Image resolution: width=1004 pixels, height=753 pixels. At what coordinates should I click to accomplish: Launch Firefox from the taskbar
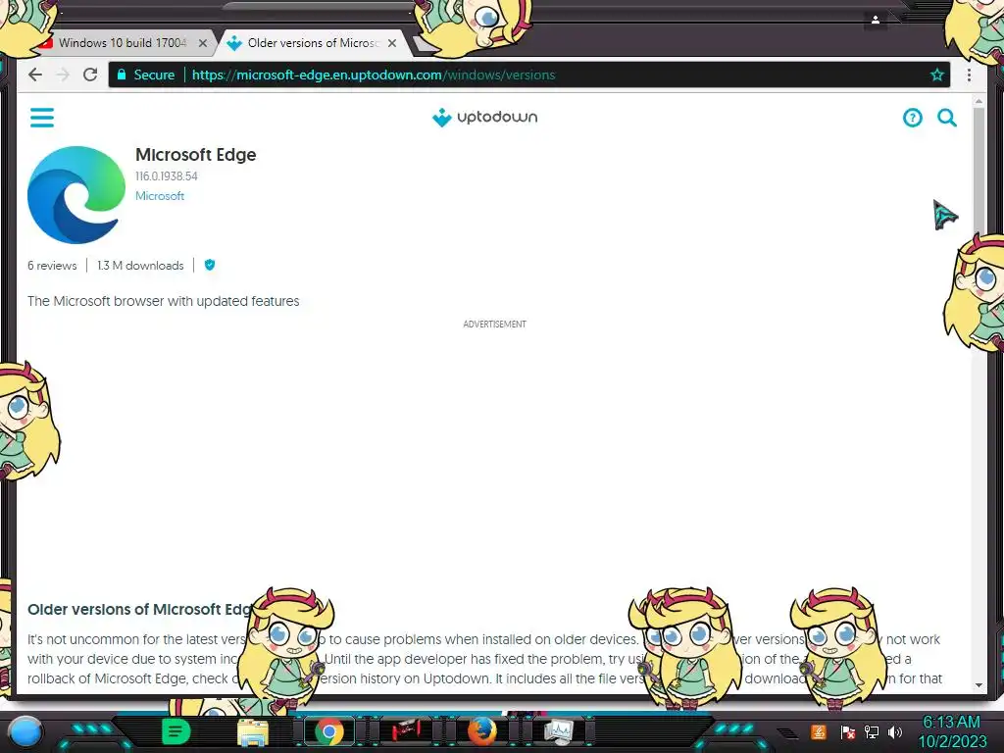point(482,731)
